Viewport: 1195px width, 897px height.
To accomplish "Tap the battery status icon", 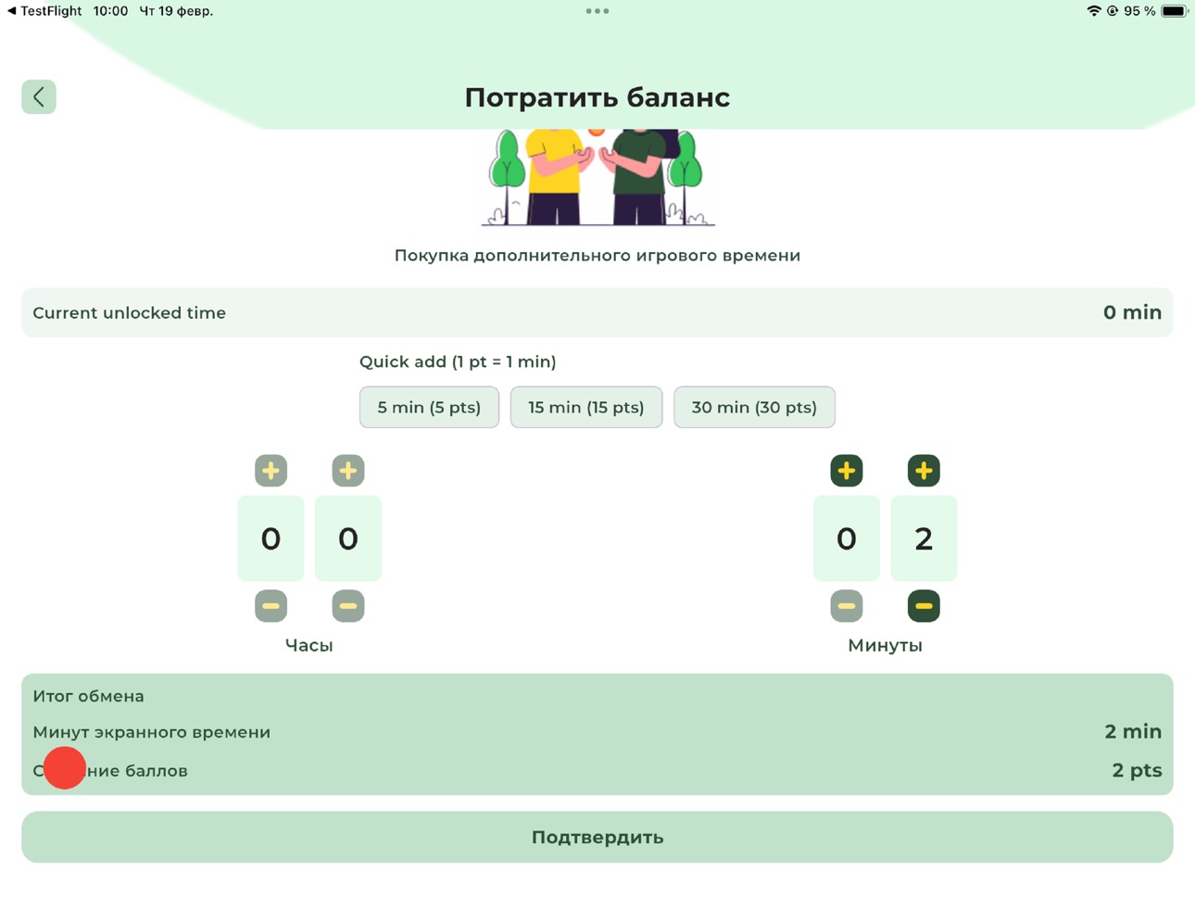I will click(1174, 11).
